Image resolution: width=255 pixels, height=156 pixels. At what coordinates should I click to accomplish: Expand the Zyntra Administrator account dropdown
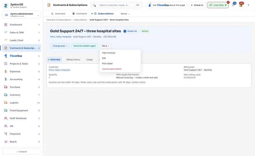[x=22, y=15]
